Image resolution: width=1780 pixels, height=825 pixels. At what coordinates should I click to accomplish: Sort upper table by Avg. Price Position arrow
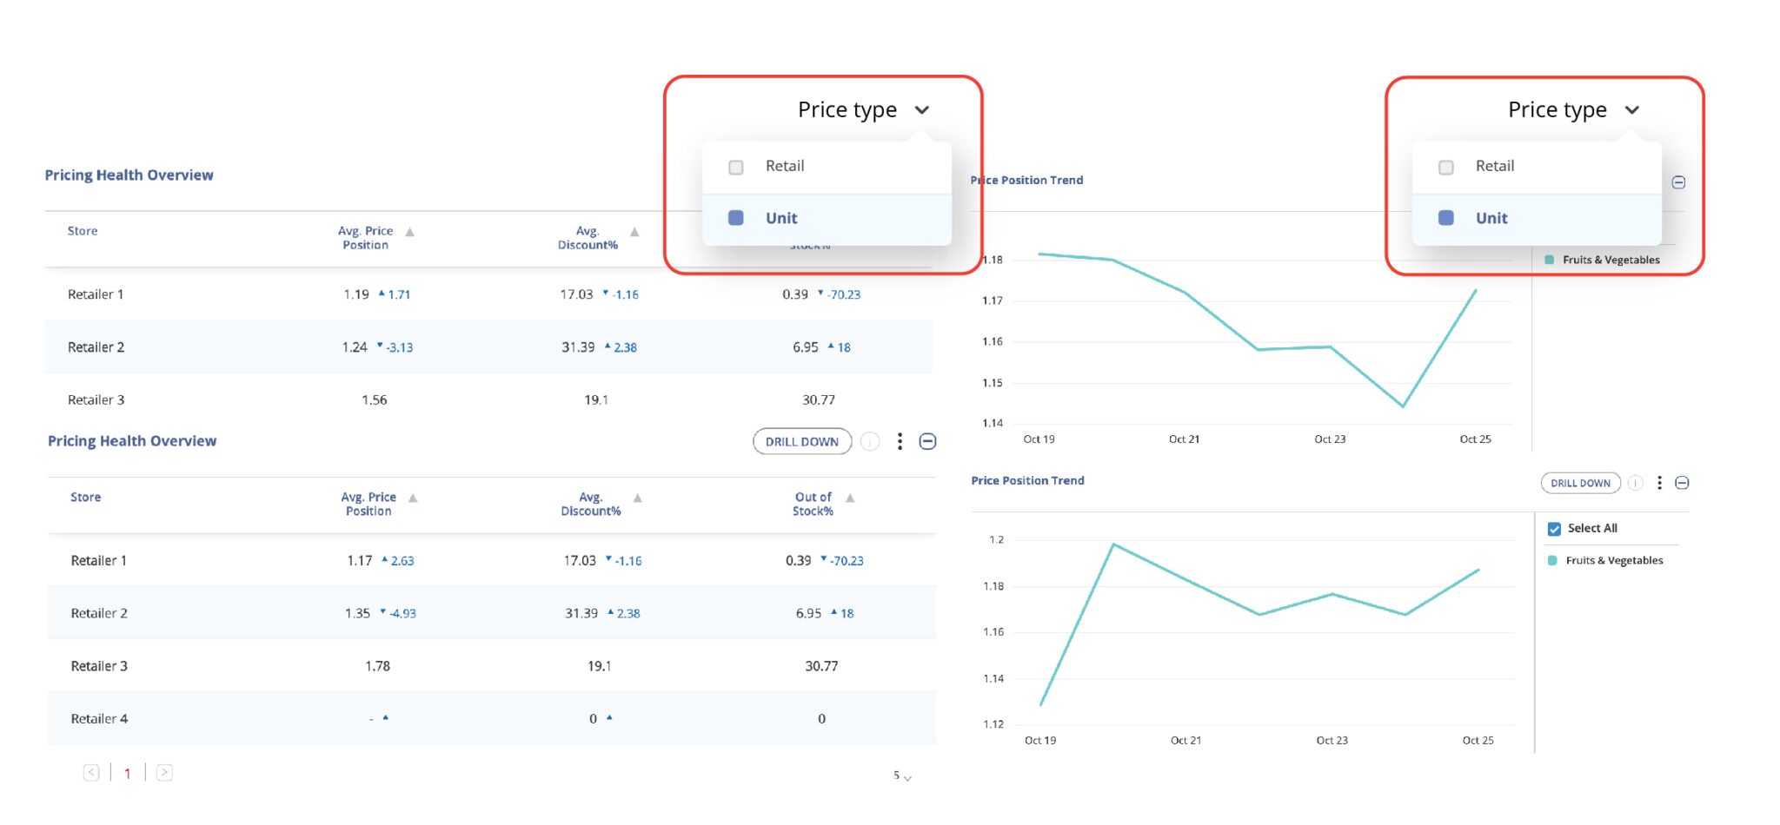[410, 232]
